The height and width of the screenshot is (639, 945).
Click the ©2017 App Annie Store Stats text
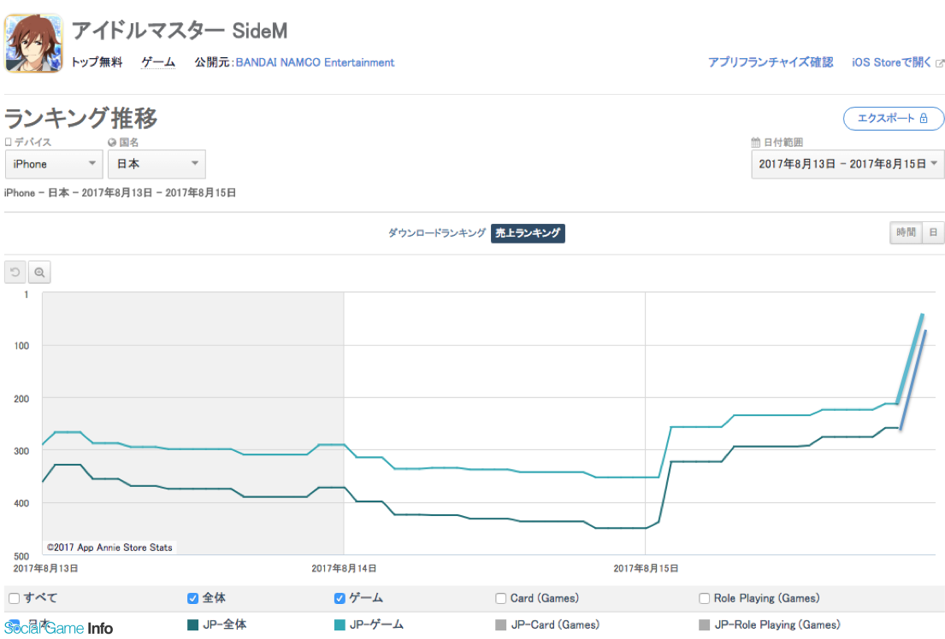[109, 548]
